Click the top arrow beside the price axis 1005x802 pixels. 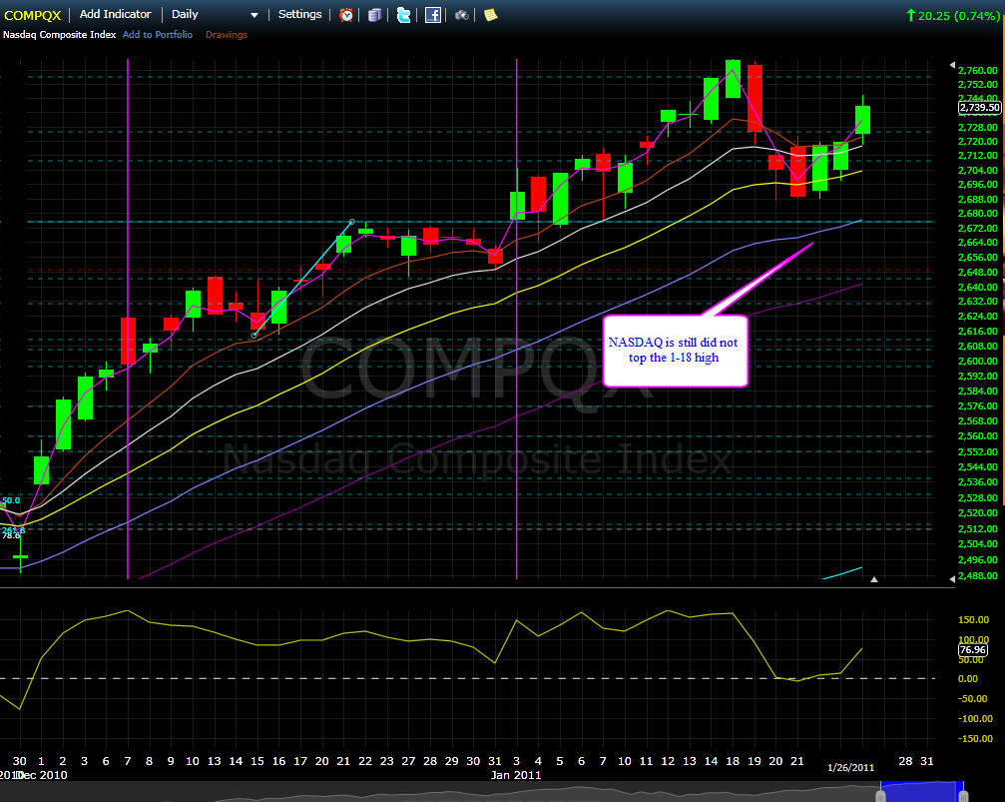(x=952, y=65)
